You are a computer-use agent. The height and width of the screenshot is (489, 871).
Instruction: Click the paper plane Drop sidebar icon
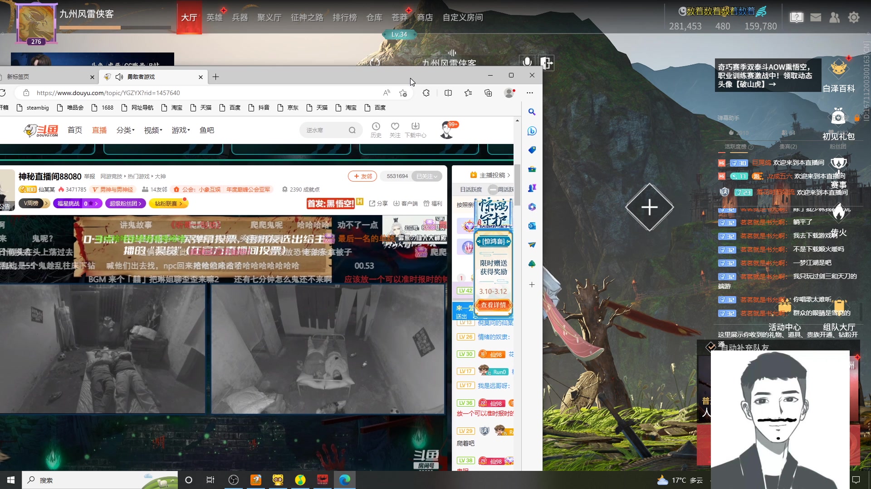(532, 245)
